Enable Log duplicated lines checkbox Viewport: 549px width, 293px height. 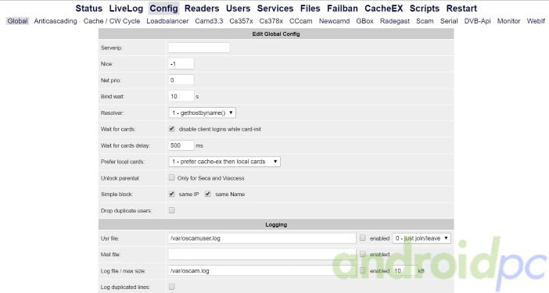pos(171,287)
